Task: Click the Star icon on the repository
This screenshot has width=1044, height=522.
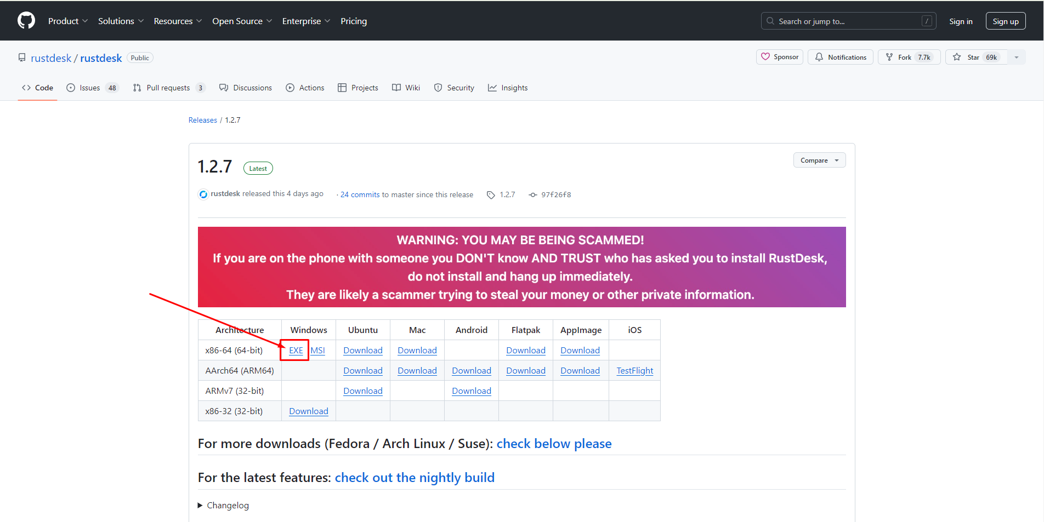Action: click(957, 56)
